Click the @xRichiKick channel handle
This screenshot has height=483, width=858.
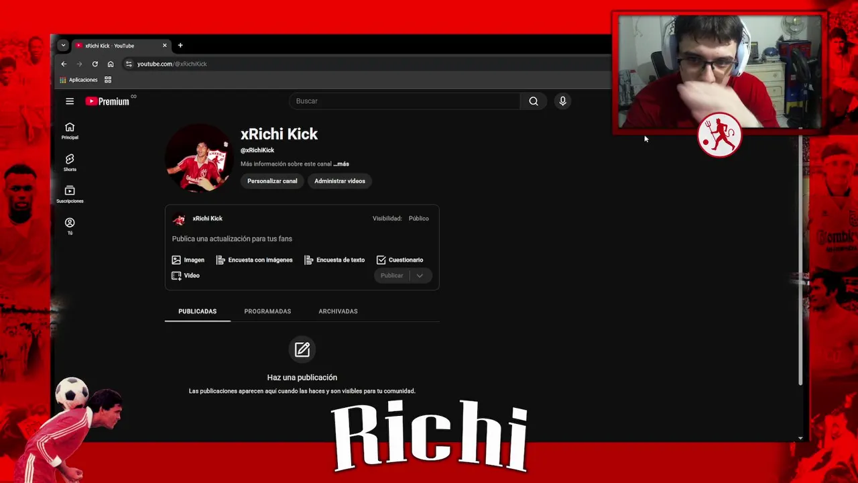pos(257,150)
